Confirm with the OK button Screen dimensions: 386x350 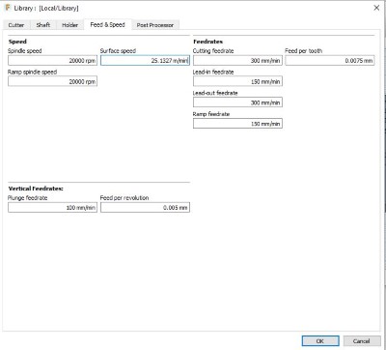(320, 341)
